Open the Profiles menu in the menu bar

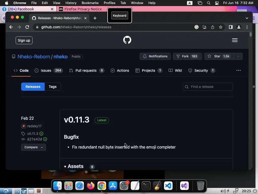[x=109, y=3]
